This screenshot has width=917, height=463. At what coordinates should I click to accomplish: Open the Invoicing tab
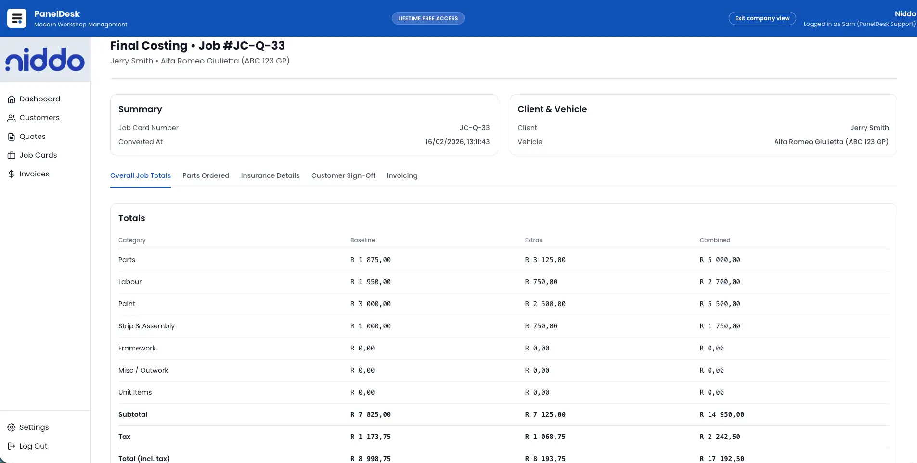(402, 175)
